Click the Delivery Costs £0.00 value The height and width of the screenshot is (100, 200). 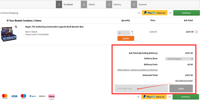[190, 64]
